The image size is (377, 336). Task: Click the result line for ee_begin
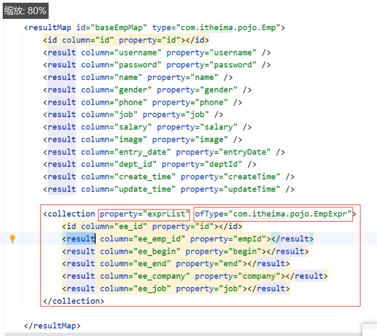tap(185, 251)
